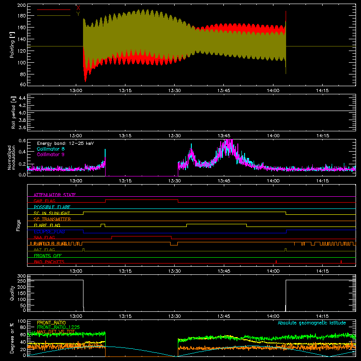This screenshot has width=361, height=361.
Task: Click the 'Pointing' axis label
Action: 12,45
